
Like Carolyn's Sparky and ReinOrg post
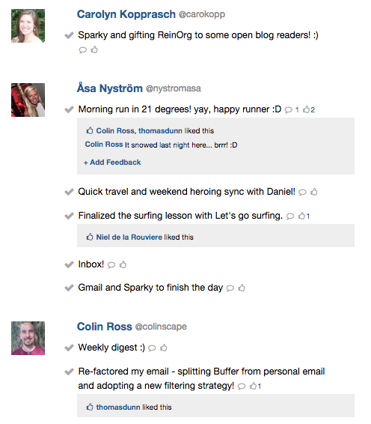point(94,49)
